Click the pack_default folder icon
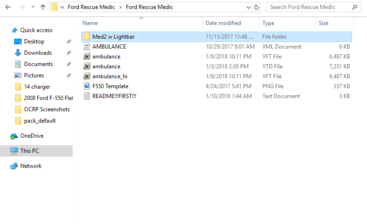The height and width of the screenshot is (224, 367). click(x=18, y=121)
